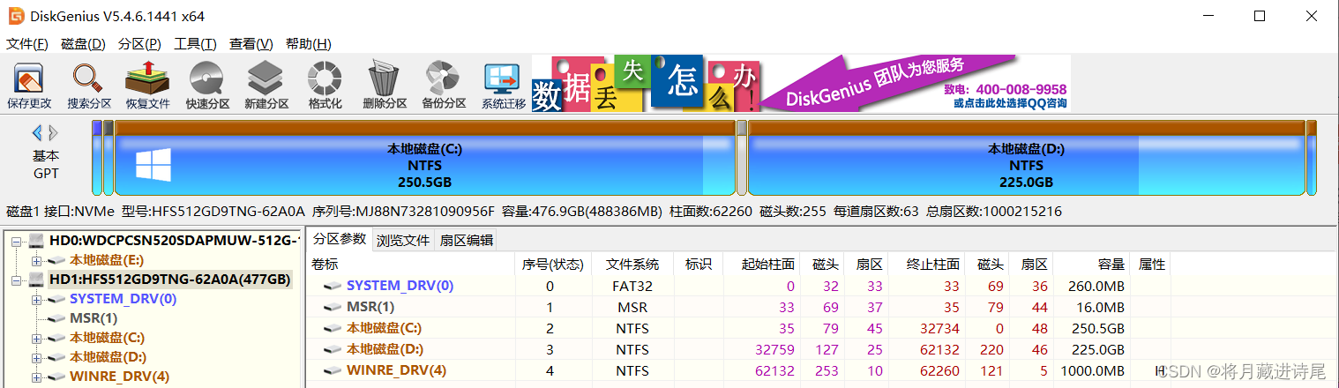1339x388 pixels.
Task: Click the DiskGenius data recovery banner ad
Action: point(801,84)
